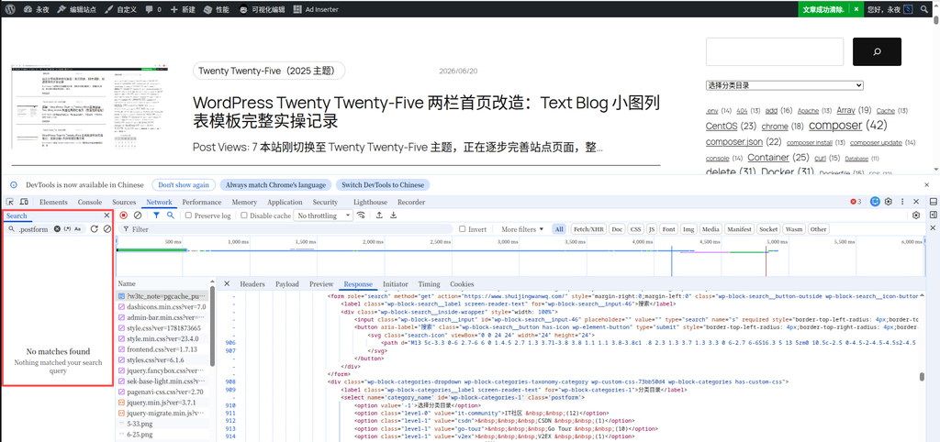The image size is (940, 442).
Task: Activate the DevTools inspect element picker icon
Action: tap(10, 203)
